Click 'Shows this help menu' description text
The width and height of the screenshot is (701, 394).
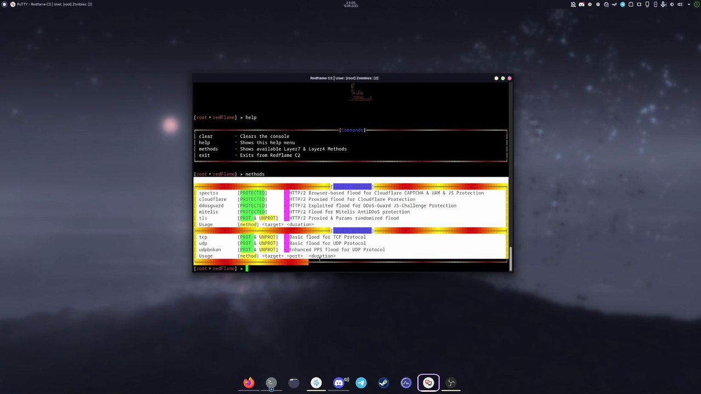pyautogui.click(x=267, y=143)
